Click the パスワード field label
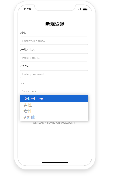This screenshot has height=178, width=114. point(25,66)
